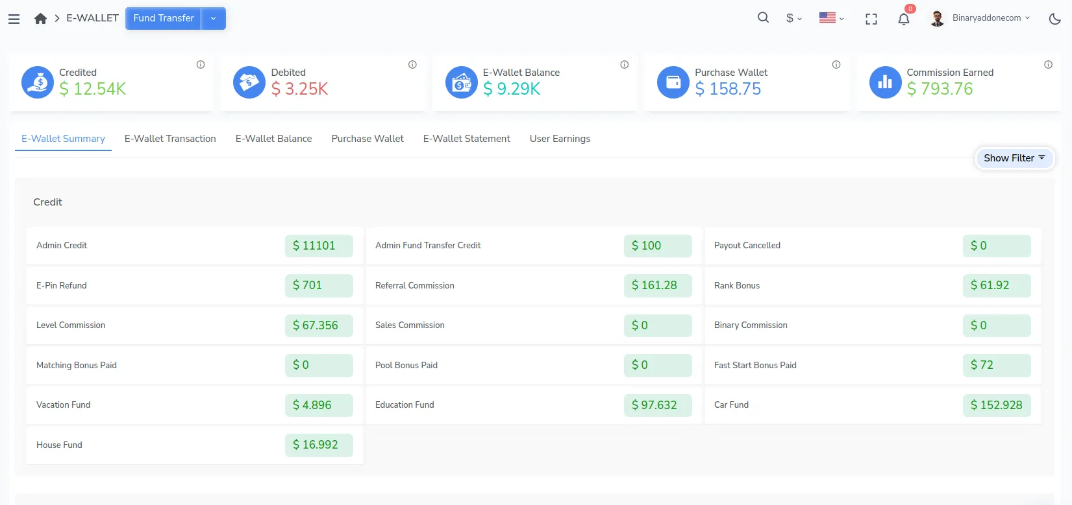
Task: Click the Credited money bag icon
Action: pyautogui.click(x=38, y=82)
